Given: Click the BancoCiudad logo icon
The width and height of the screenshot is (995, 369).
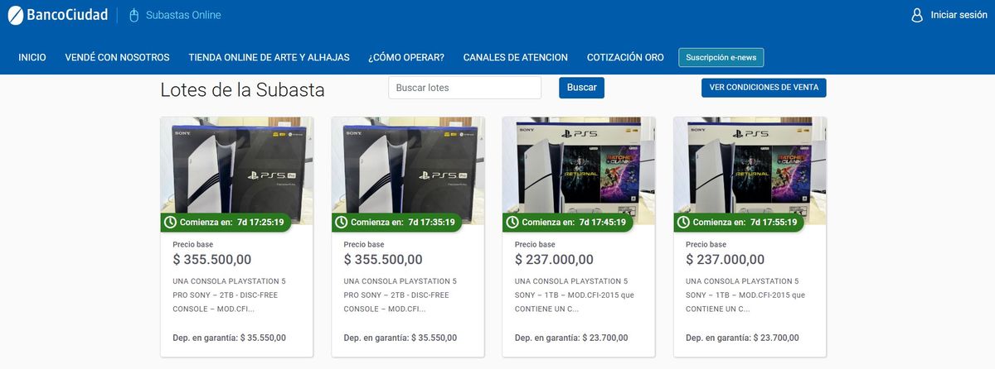Looking at the screenshot, I should click(16, 15).
